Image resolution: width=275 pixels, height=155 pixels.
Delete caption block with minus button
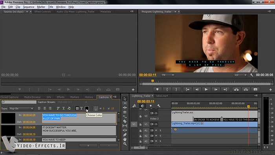coord(109,146)
